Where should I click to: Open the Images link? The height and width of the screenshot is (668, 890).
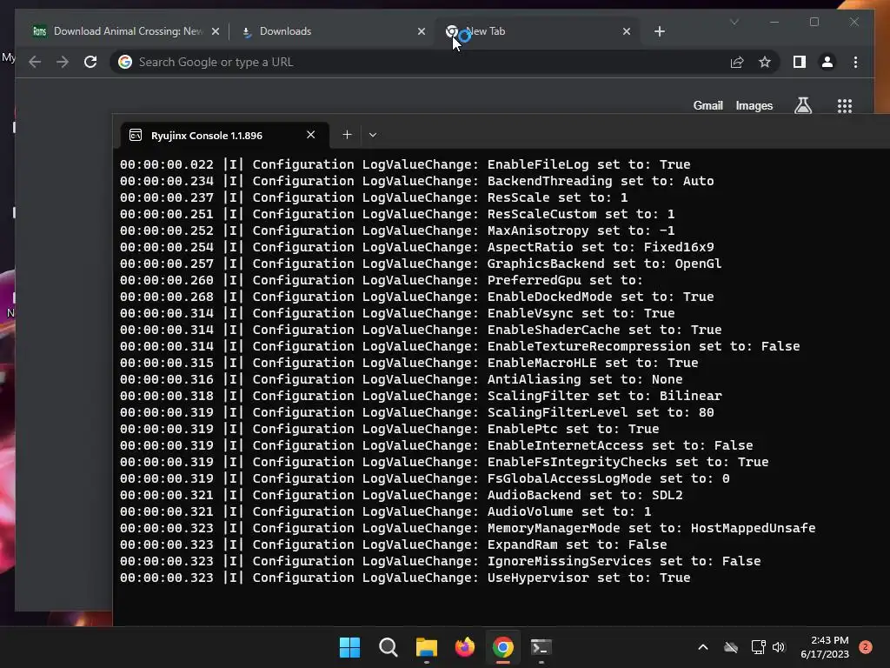tap(754, 105)
